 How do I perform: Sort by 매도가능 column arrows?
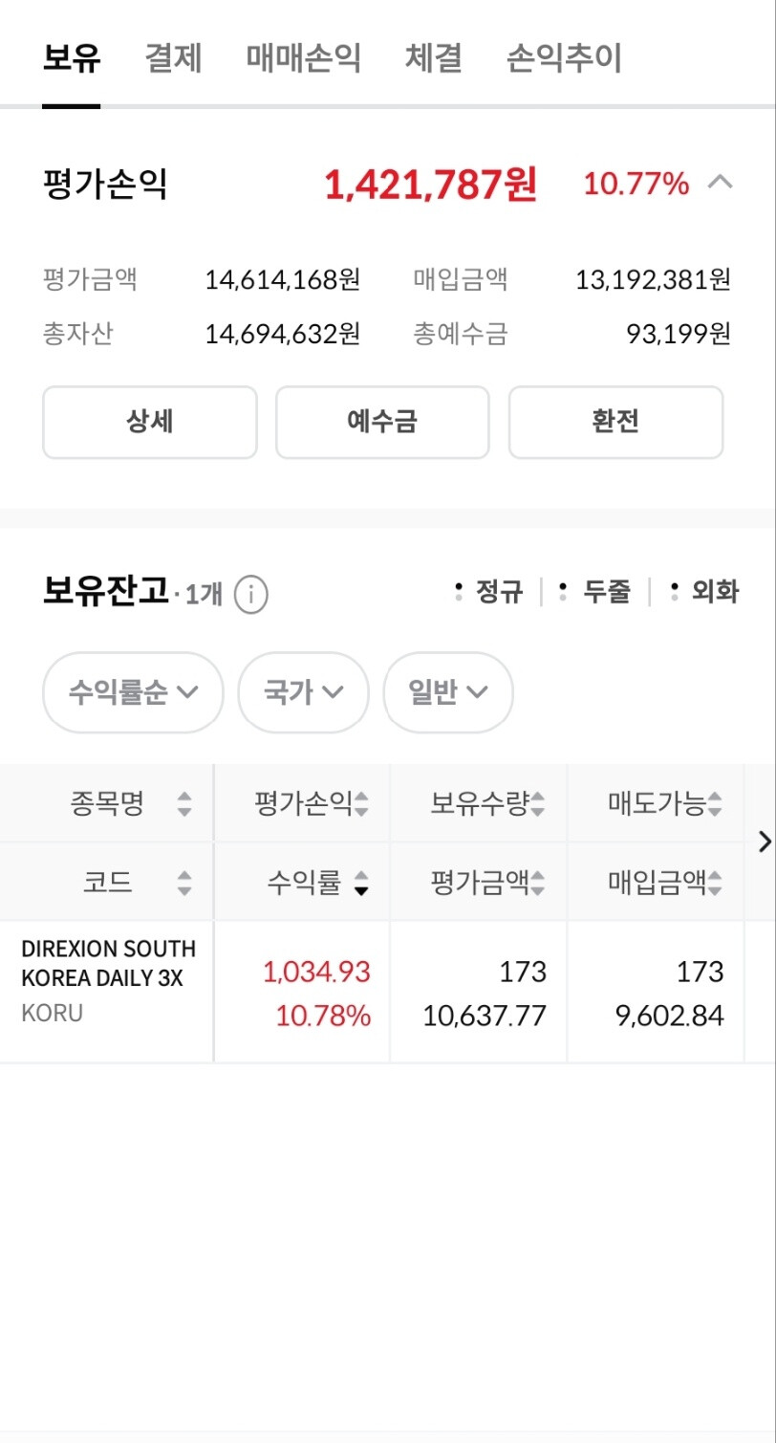pyautogui.click(x=715, y=804)
